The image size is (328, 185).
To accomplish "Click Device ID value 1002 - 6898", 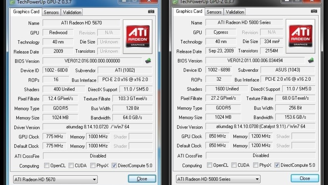I will tap(219, 70).
